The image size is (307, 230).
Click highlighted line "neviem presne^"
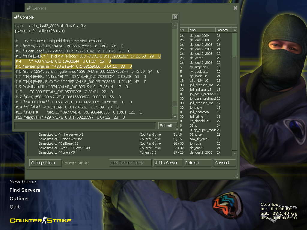point(74,66)
